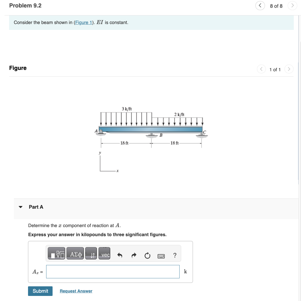Open keyboard shortcuts via the keyboard icon

coord(161,255)
